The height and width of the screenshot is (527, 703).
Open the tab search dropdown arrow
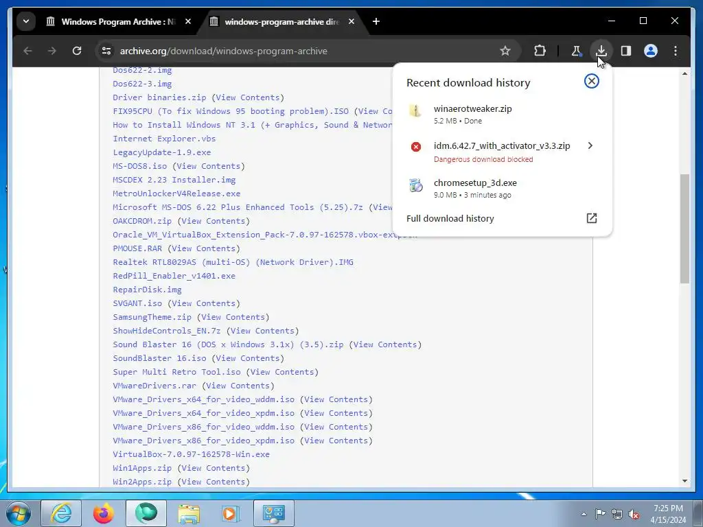click(26, 21)
